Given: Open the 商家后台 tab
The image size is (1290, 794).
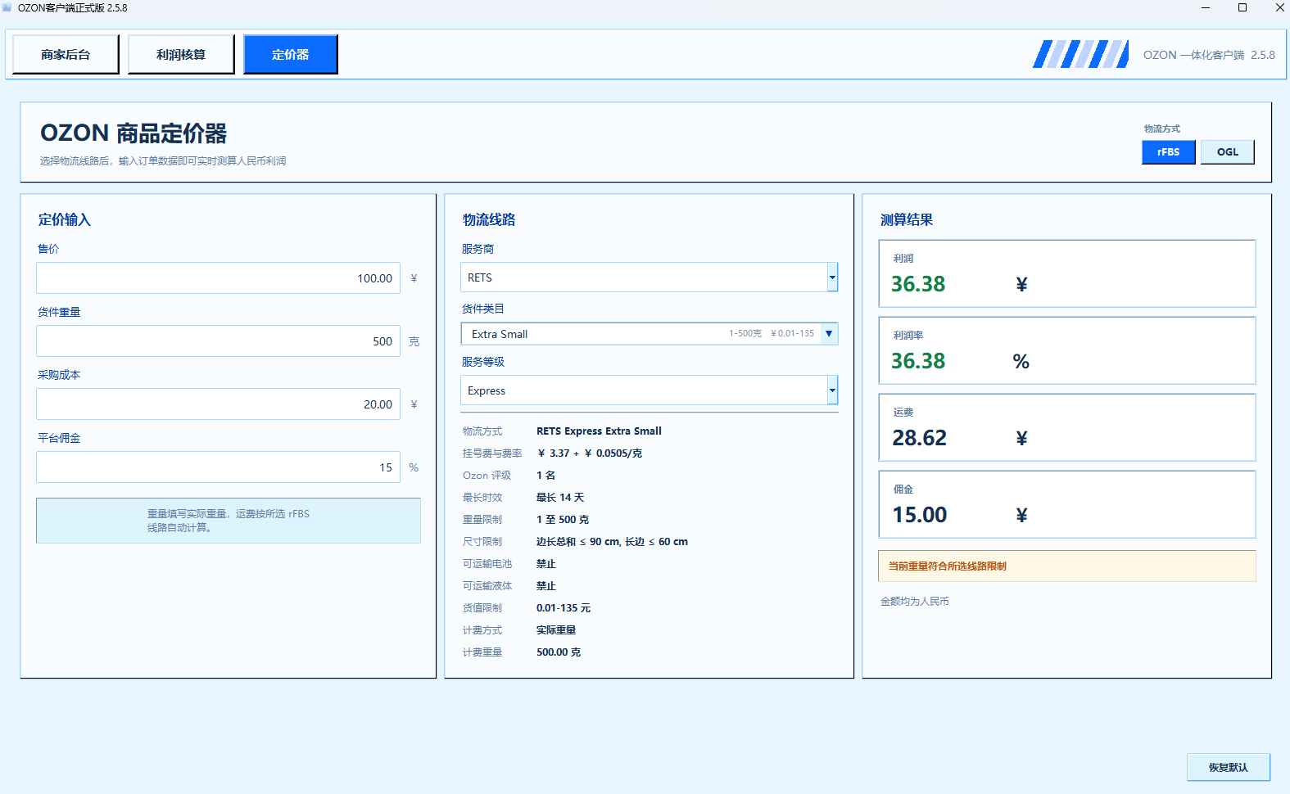Looking at the screenshot, I should 66,55.
